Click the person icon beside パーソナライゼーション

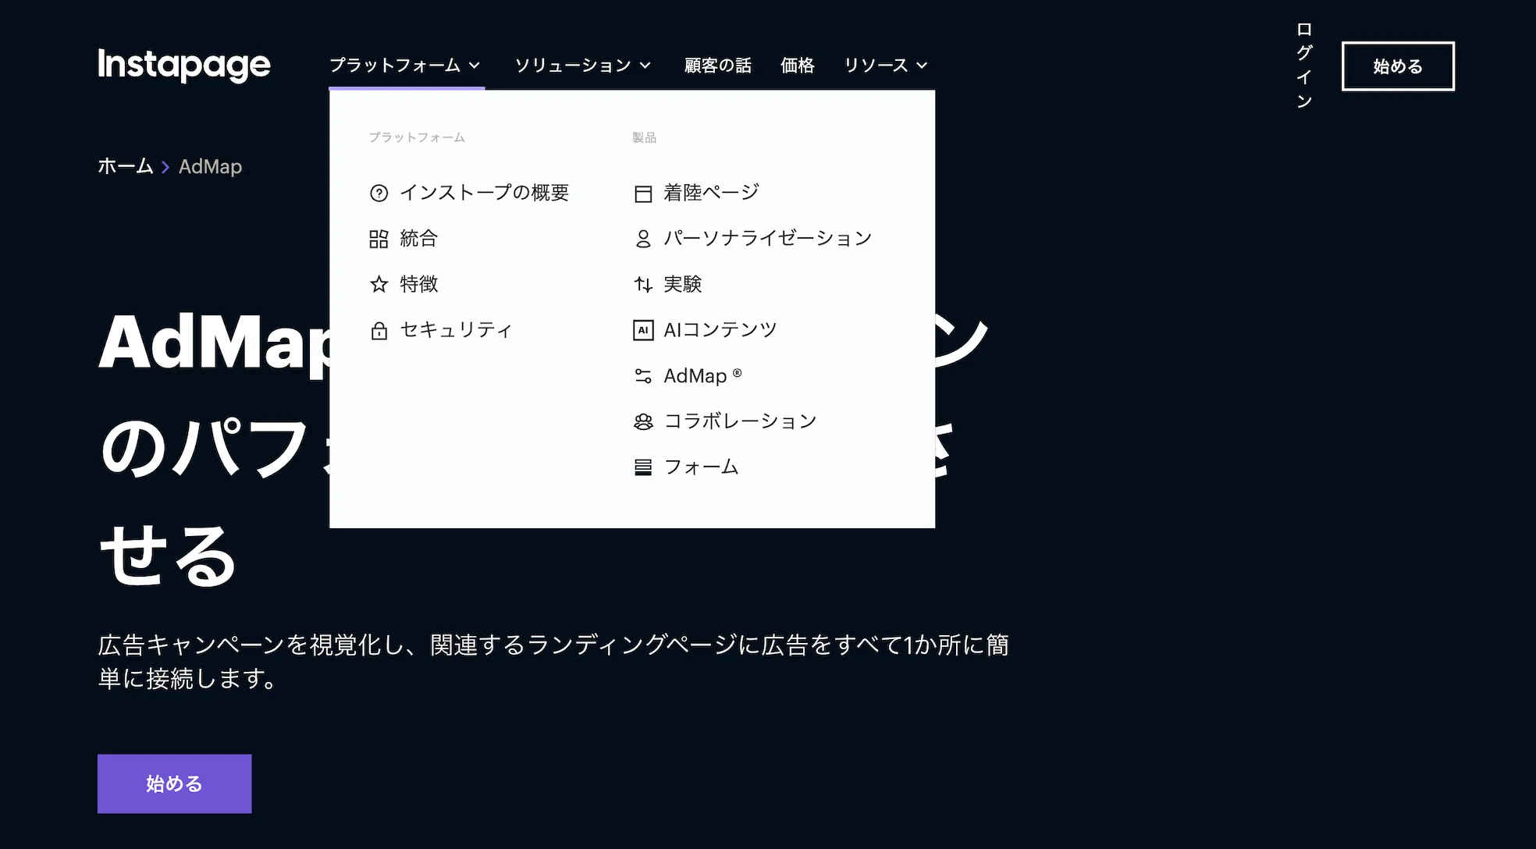(x=642, y=239)
